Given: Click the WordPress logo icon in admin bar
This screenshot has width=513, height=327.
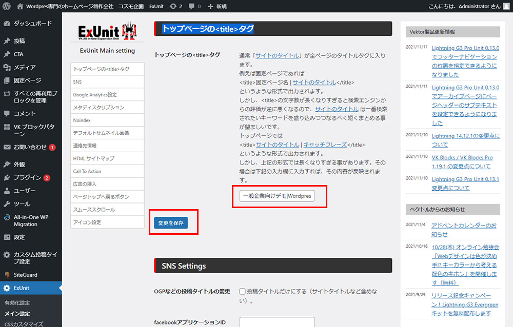Looking at the screenshot, I should (x=6, y=6).
